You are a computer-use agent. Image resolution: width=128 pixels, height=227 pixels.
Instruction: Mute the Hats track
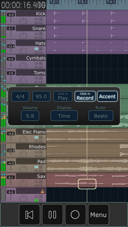36,53
